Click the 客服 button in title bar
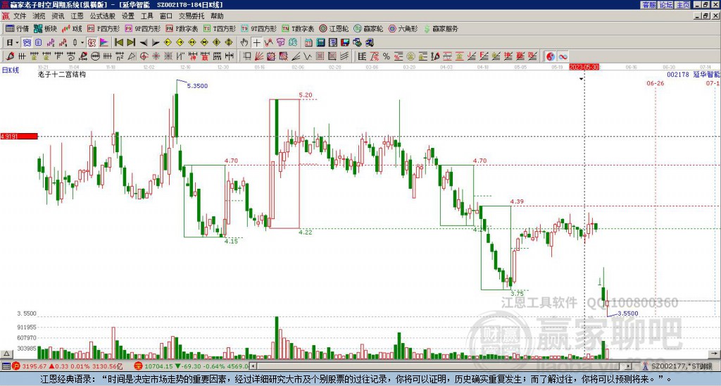Image resolution: width=721 pixels, height=386 pixels. tap(648, 5)
